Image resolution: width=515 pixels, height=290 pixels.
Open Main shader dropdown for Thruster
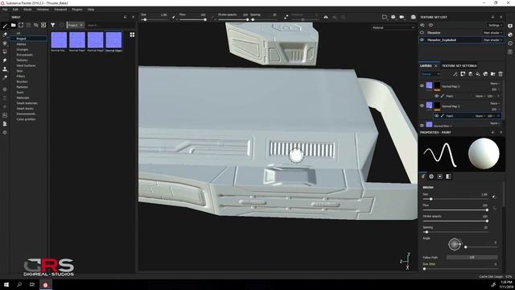pyautogui.click(x=492, y=32)
